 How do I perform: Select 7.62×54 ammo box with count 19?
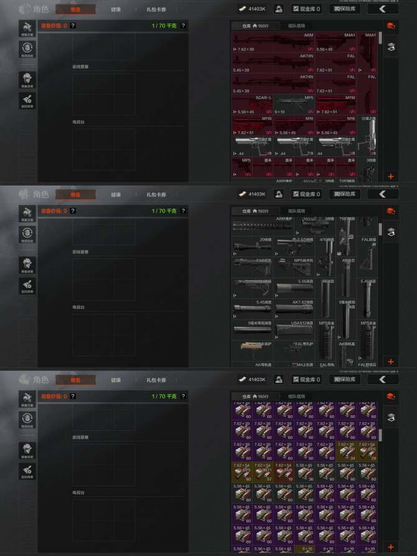(x=284, y=471)
